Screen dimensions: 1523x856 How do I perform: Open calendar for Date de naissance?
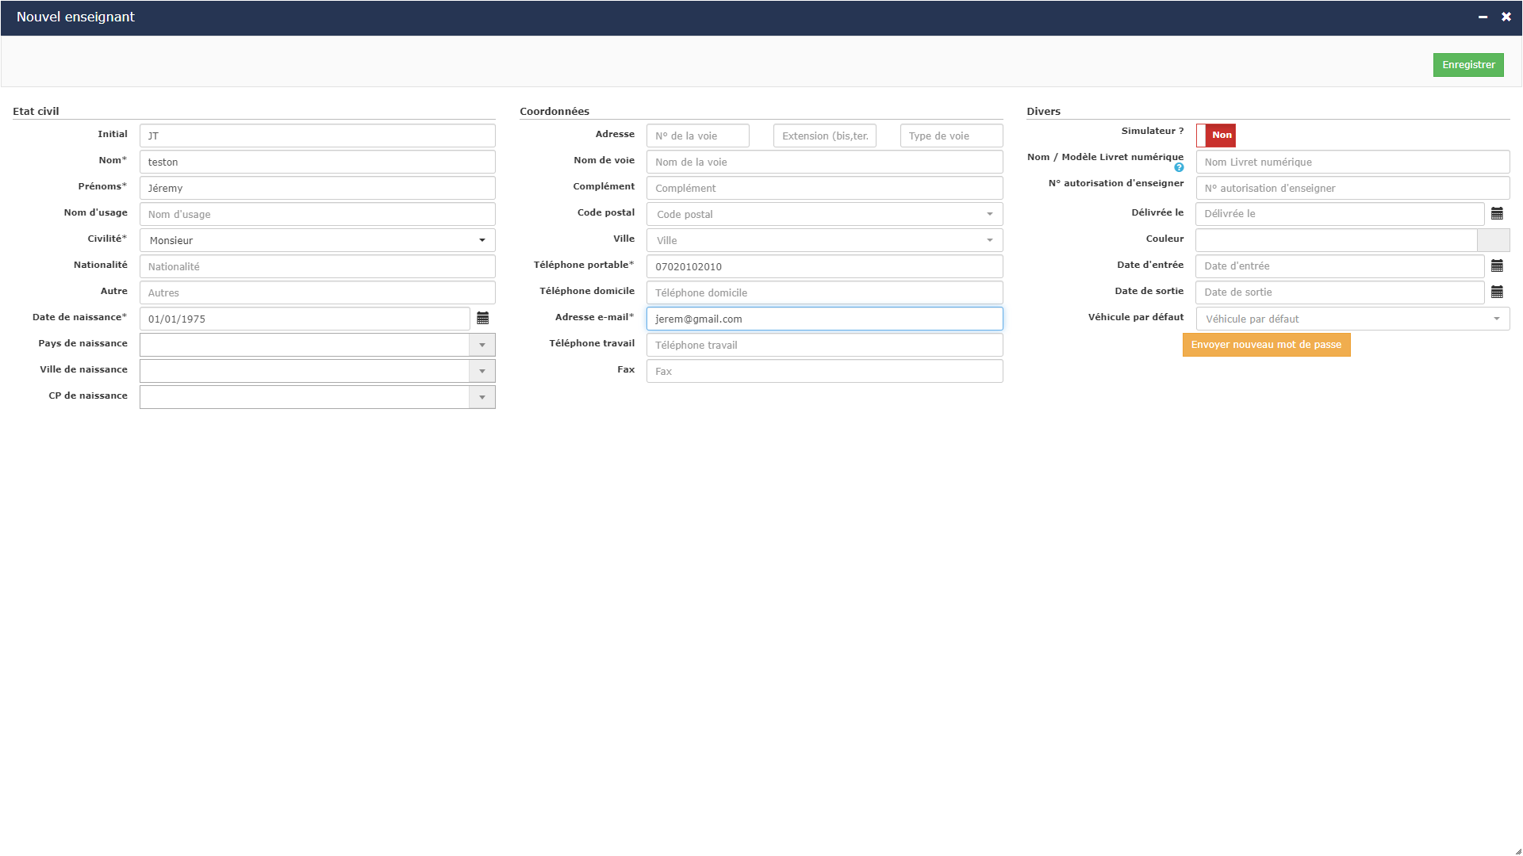(482, 319)
